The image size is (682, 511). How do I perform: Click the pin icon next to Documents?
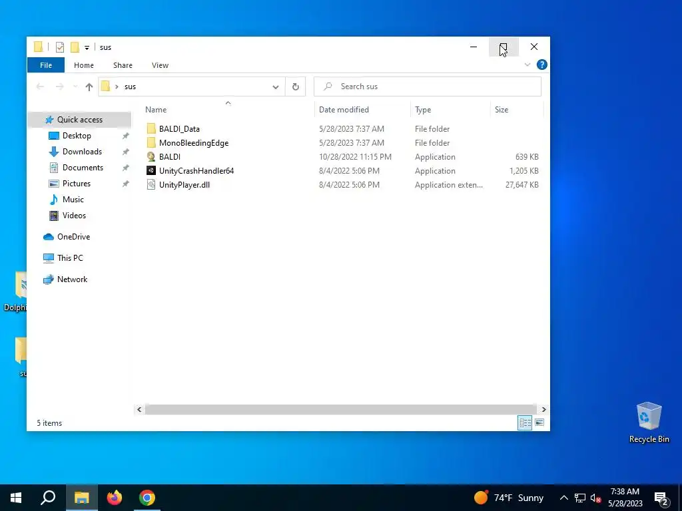coord(125,168)
